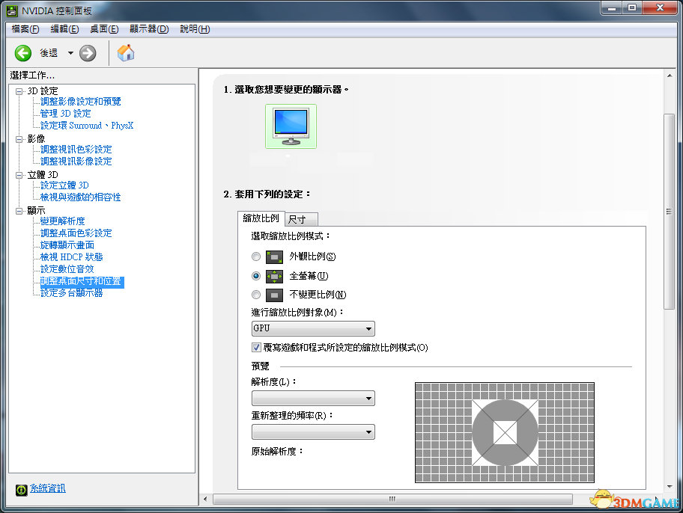Image resolution: width=683 pixels, height=513 pixels.
Task: Click the gray Forward arrow icon
Action: [x=88, y=53]
